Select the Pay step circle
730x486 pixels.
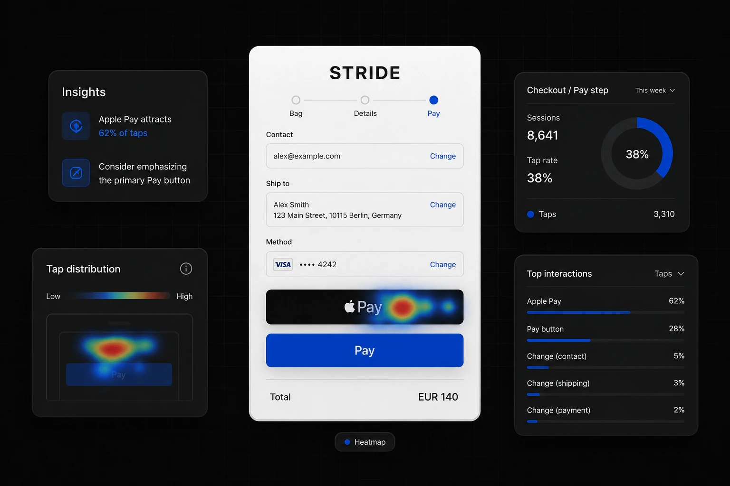433,100
